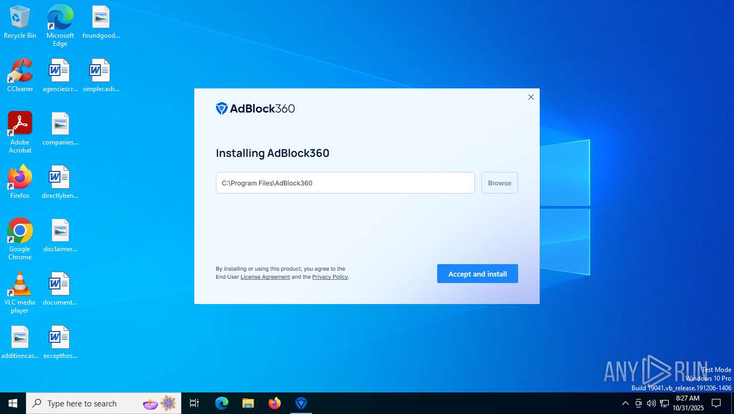Image resolution: width=734 pixels, height=414 pixels.
Task: Select additioncas image file on desktop
Action: coord(20,342)
